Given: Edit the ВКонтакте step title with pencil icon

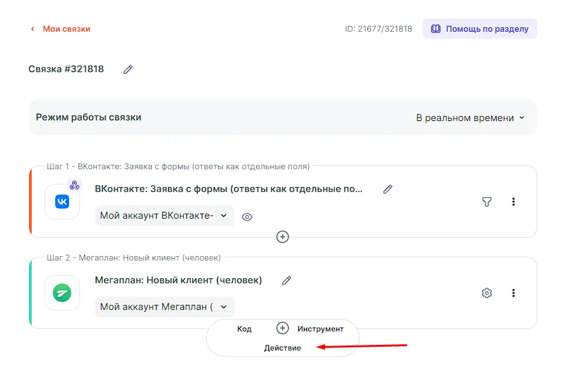Looking at the screenshot, I should click(388, 189).
